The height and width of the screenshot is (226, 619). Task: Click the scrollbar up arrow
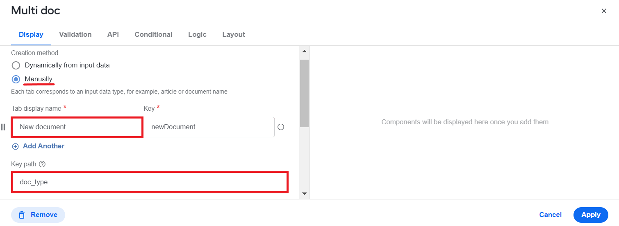click(304, 51)
